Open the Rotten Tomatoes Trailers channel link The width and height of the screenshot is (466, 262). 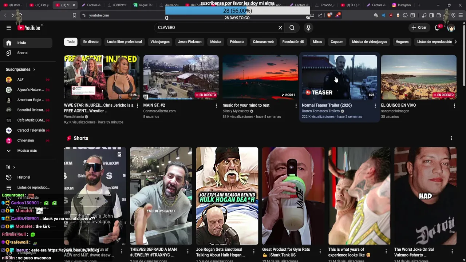[x=320, y=111]
